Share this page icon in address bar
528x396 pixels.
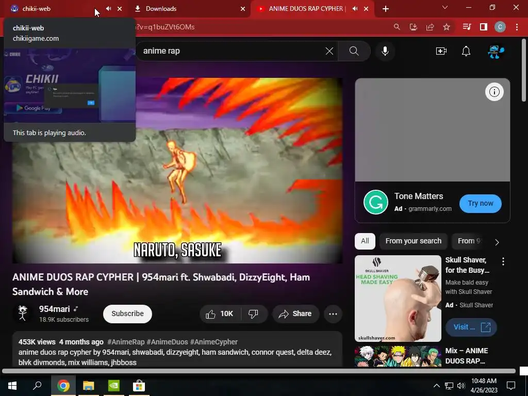430,27
